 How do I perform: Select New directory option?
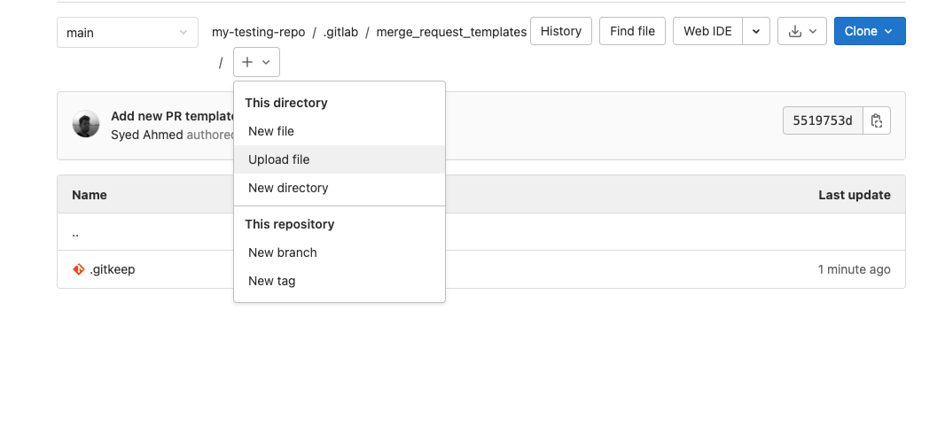tap(288, 188)
